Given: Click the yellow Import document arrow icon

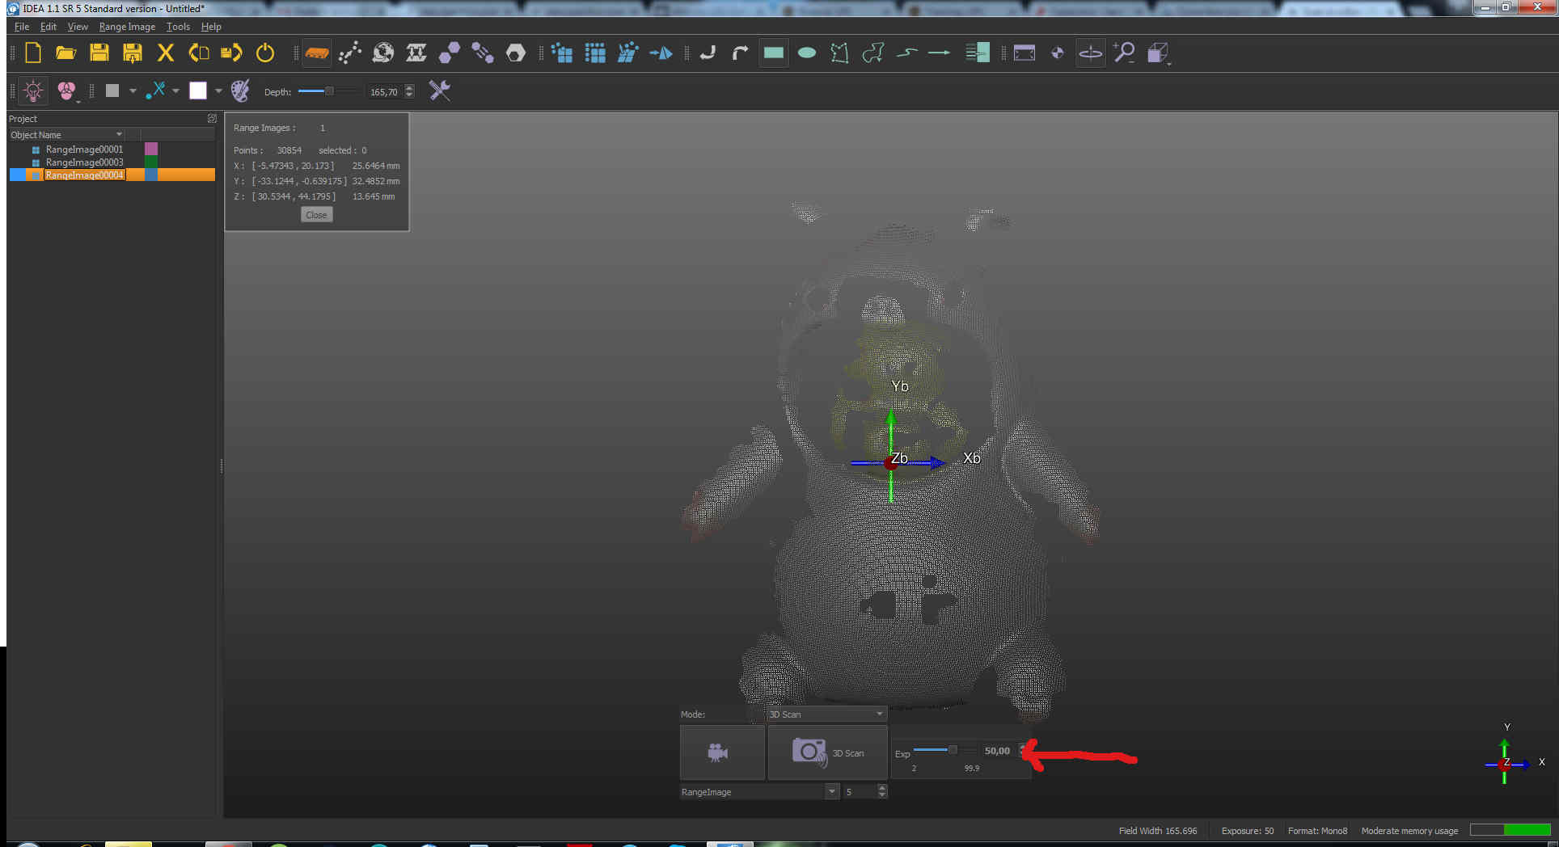Looking at the screenshot, I should pos(199,53).
